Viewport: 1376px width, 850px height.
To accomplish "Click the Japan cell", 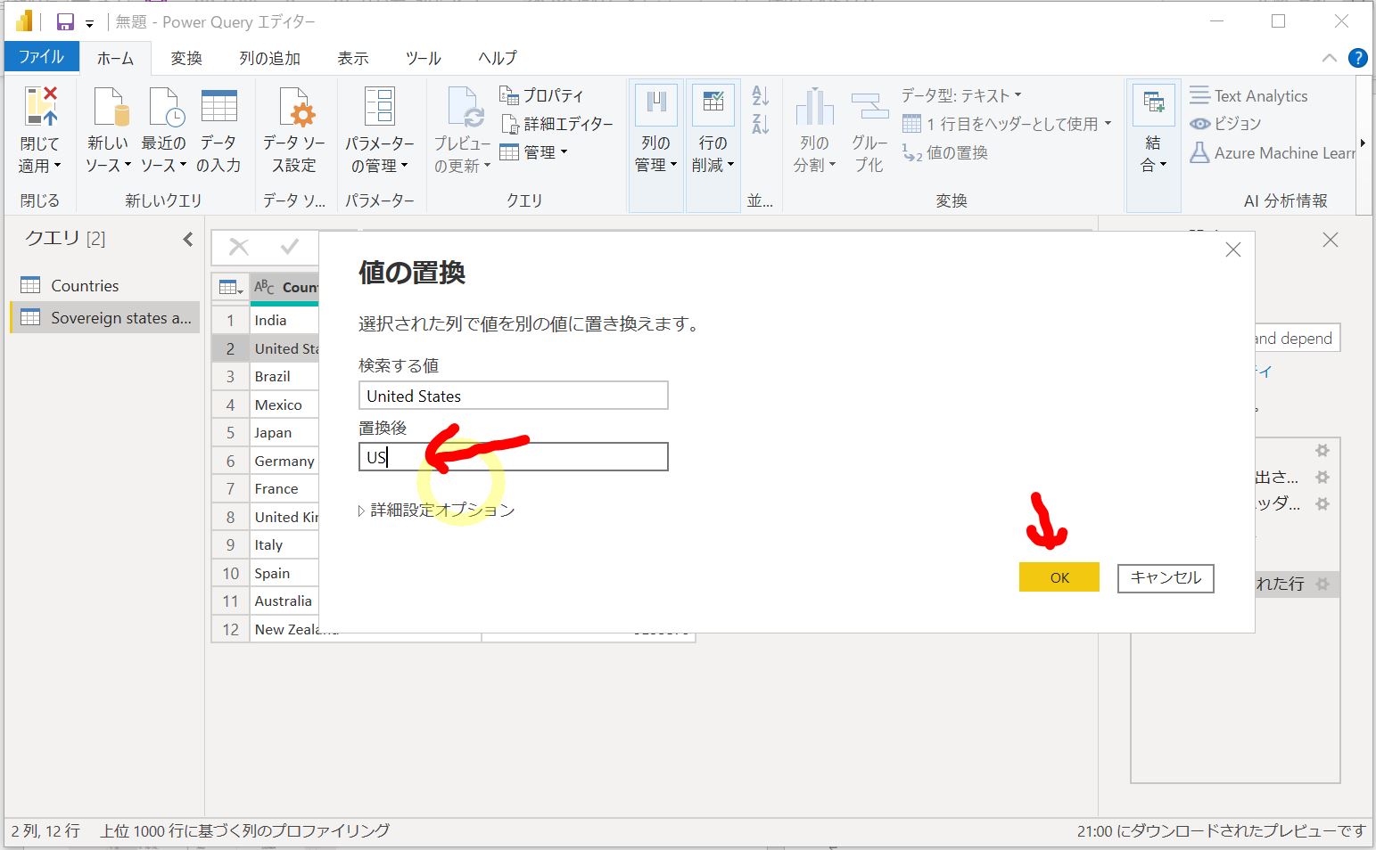I will point(284,432).
